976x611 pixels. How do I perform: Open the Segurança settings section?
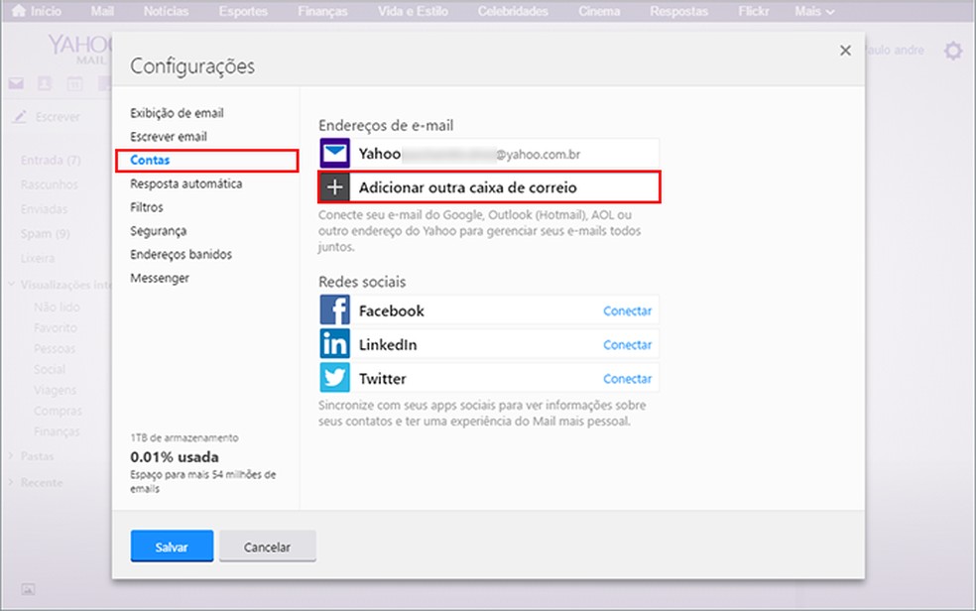pyautogui.click(x=158, y=231)
